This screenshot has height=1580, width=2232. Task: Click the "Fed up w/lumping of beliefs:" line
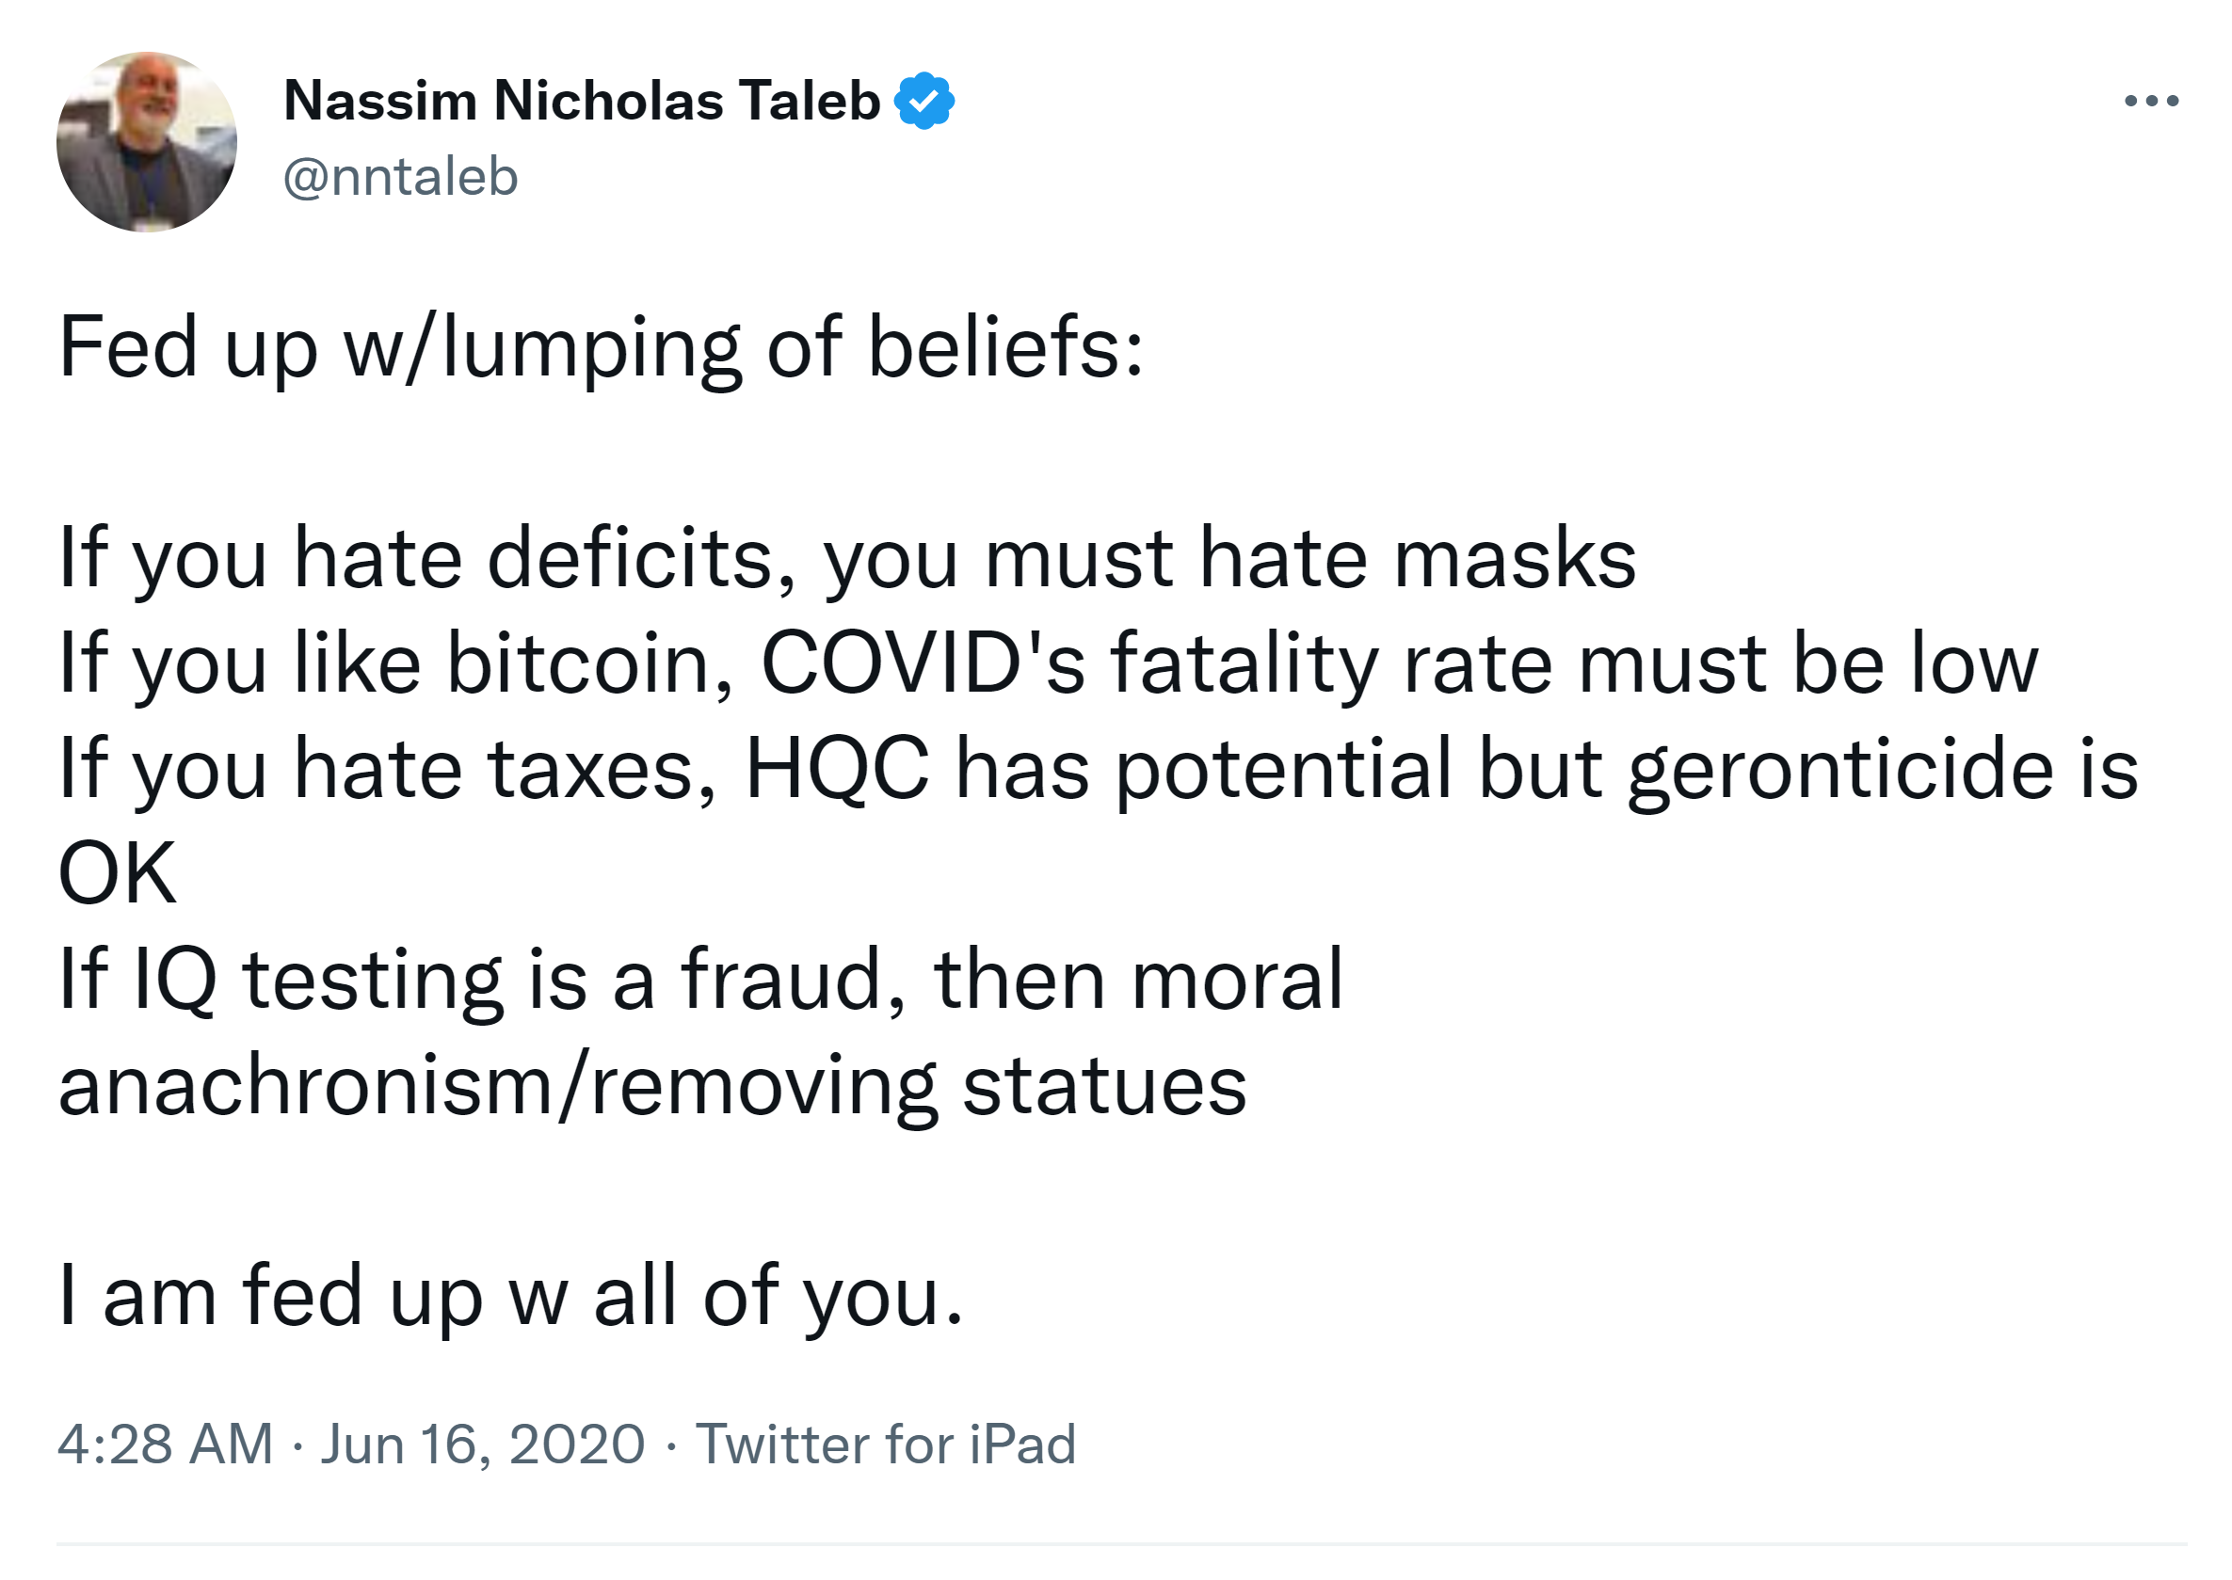[601, 348]
